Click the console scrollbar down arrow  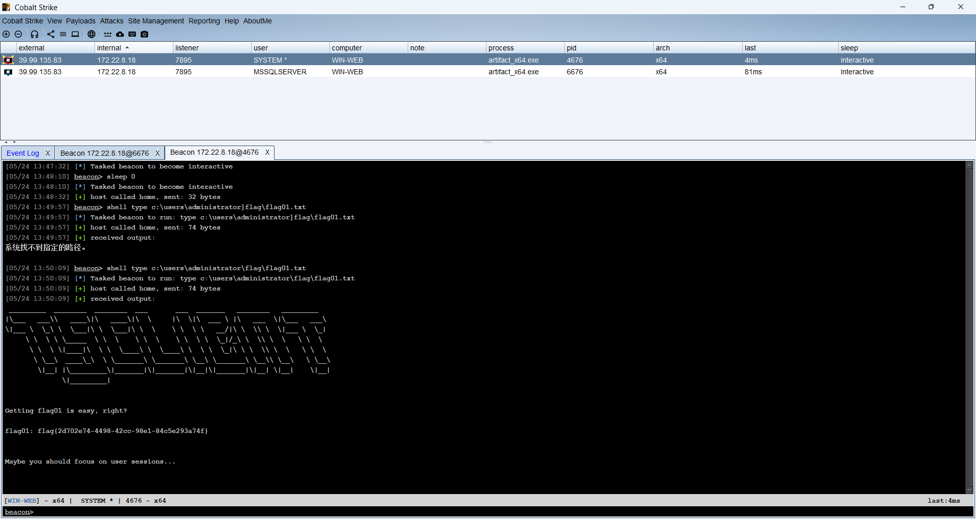(969, 490)
